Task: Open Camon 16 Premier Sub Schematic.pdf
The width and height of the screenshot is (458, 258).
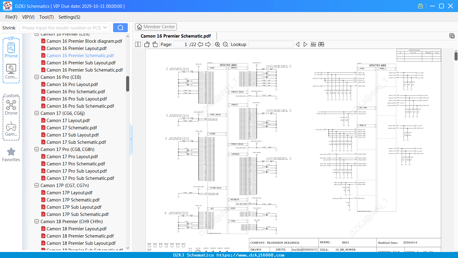Action: coord(85,70)
